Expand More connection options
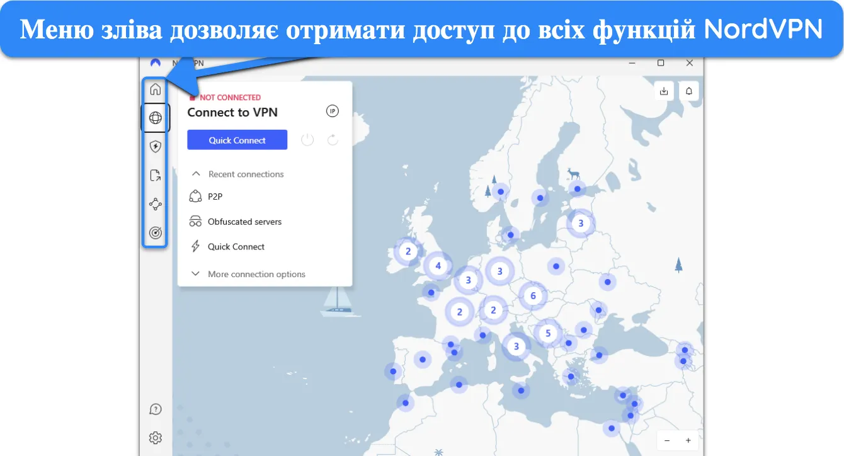The width and height of the screenshot is (844, 456). tap(248, 274)
